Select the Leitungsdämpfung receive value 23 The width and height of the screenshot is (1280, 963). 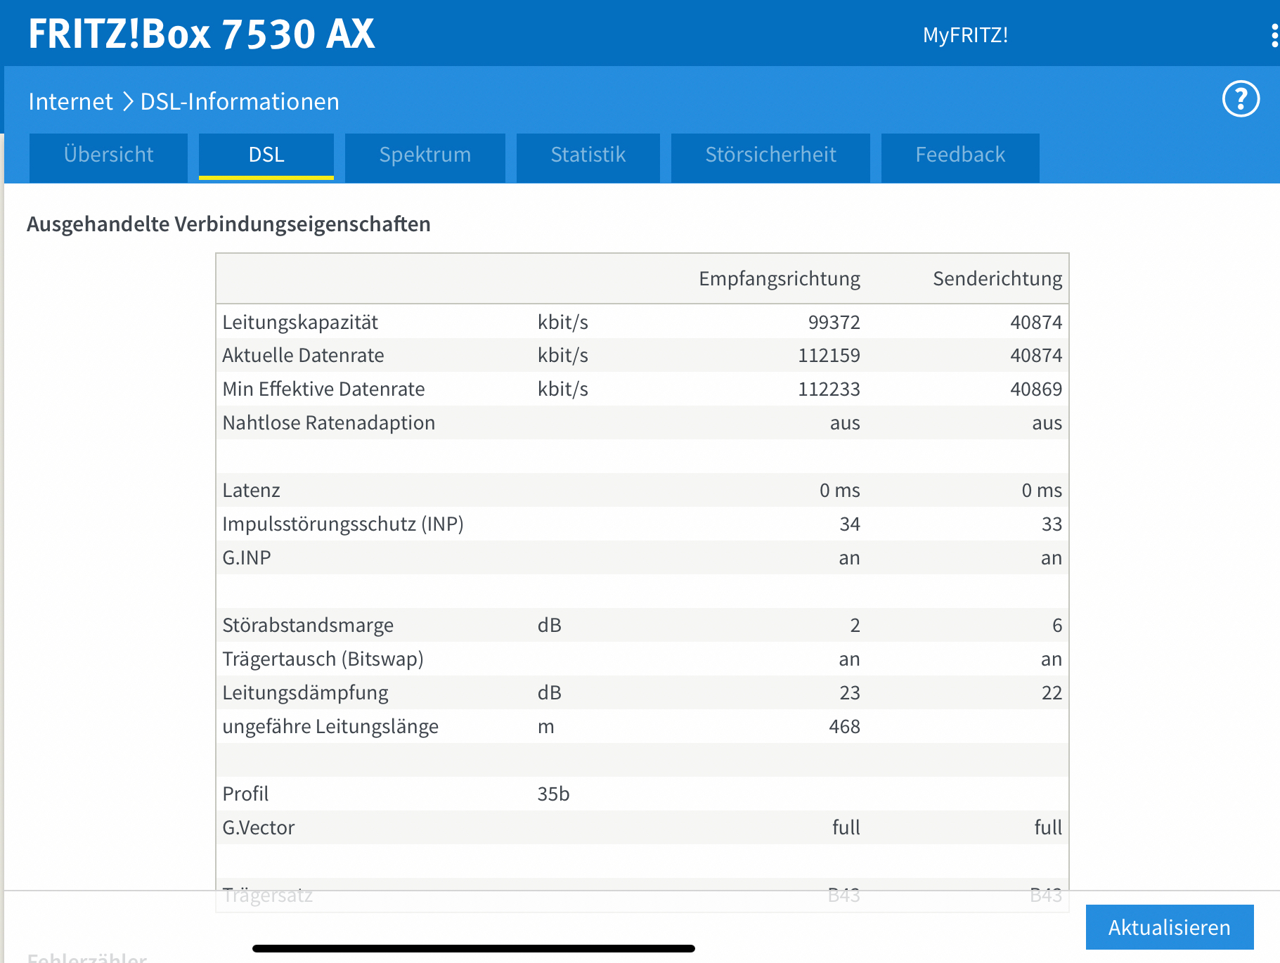coord(850,692)
